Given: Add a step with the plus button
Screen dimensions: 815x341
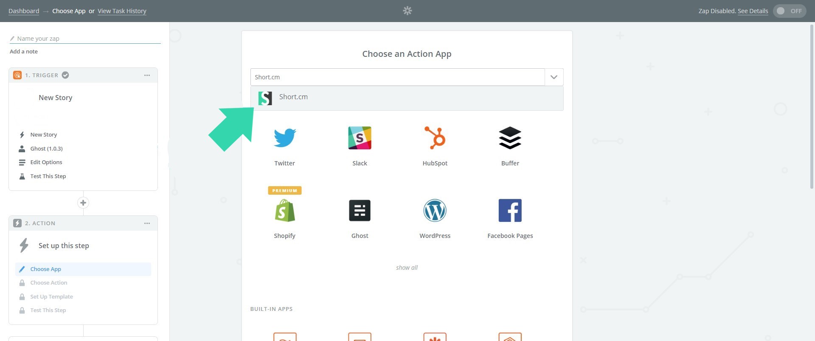Looking at the screenshot, I should pyautogui.click(x=83, y=203).
